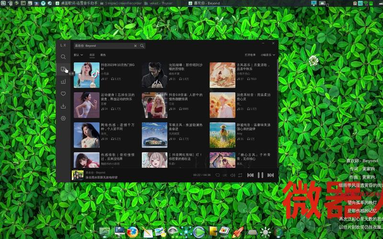383x239 pixels.
Task: Click the playback time 00:22 / 04:36
Action: (202, 175)
